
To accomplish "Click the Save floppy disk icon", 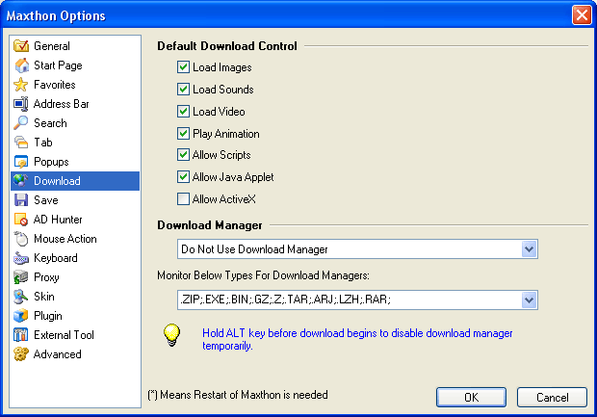I will pyautogui.click(x=21, y=200).
